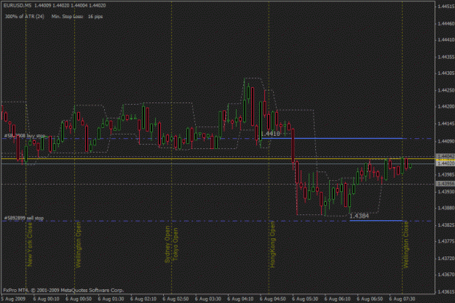Click the 1.43825 value on the price scale
Screen dimensions: 455x303
coord(446,225)
